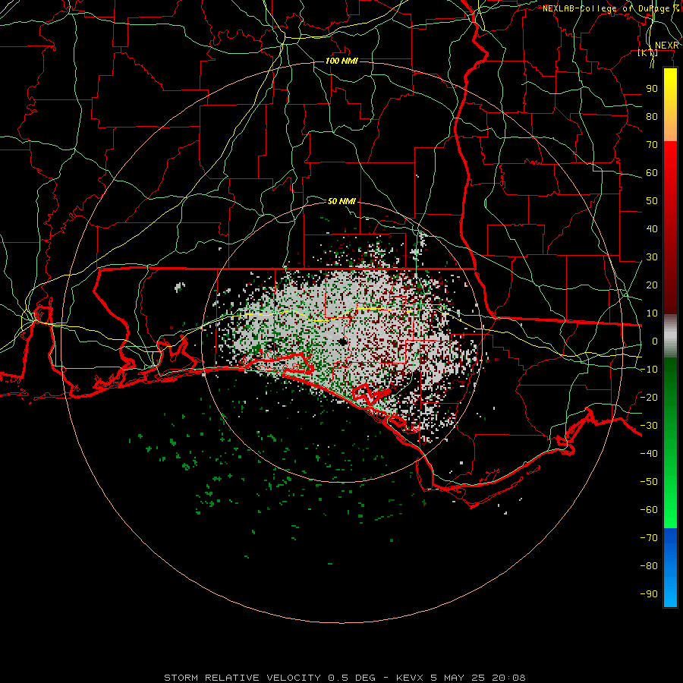Click the 50 NMI range ring label
683x683 pixels.
(341, 201)
